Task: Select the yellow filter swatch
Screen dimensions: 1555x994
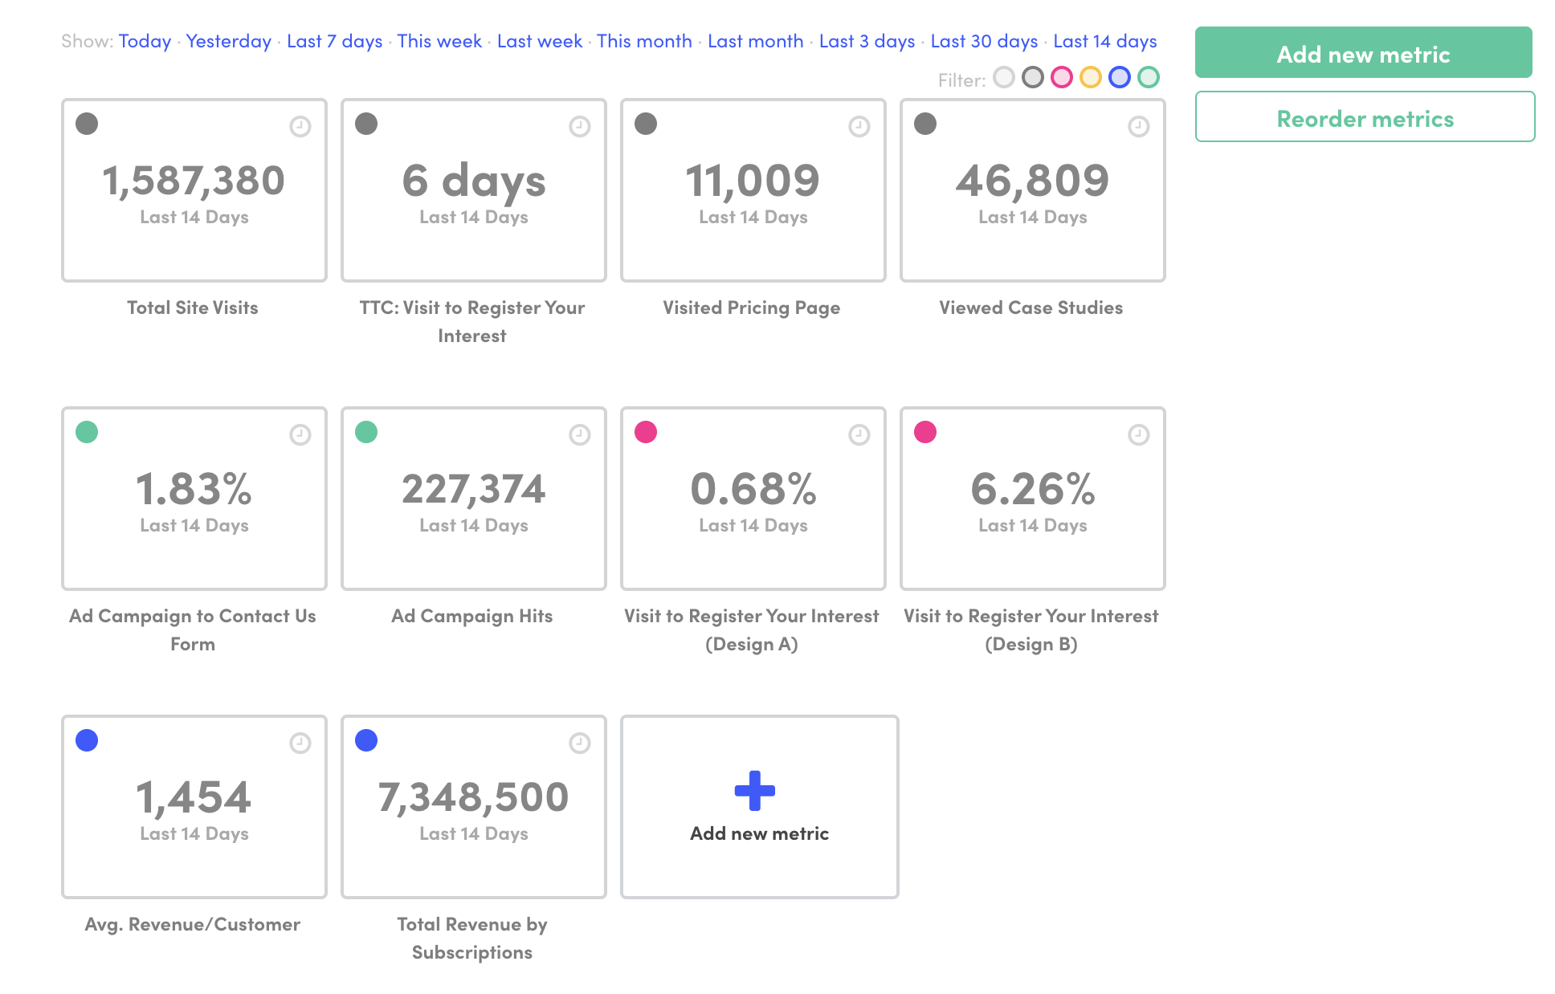Action: pos(1091,78)
